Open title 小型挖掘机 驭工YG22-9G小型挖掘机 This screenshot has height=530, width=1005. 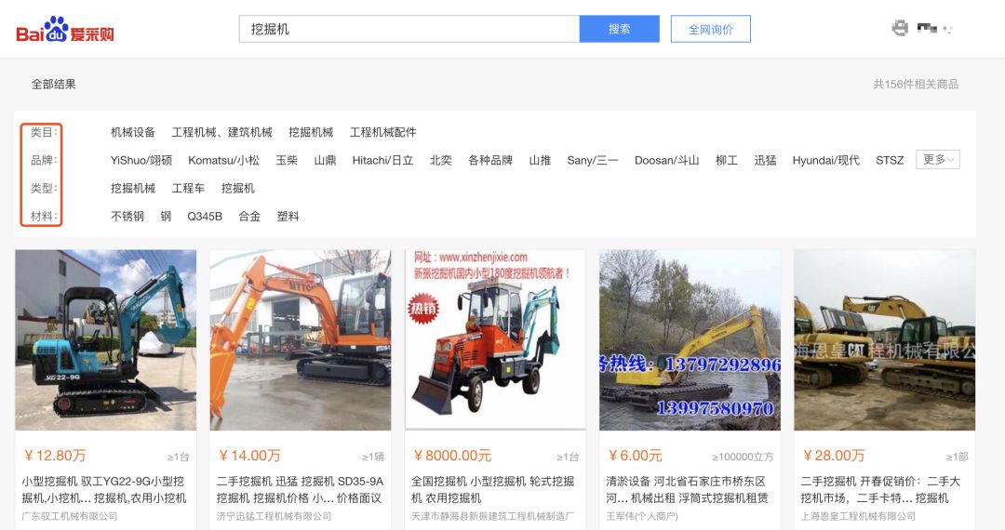[104, 489]
